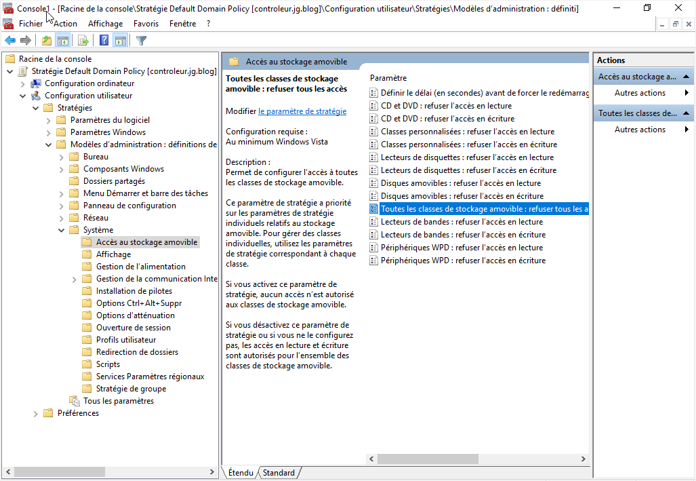Open the Affichage menu

click(105, 24)
